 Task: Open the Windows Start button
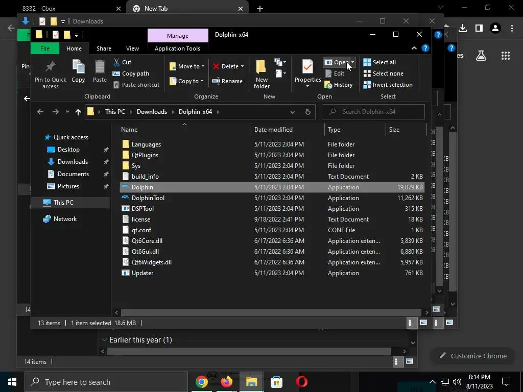tap(12, 382)
